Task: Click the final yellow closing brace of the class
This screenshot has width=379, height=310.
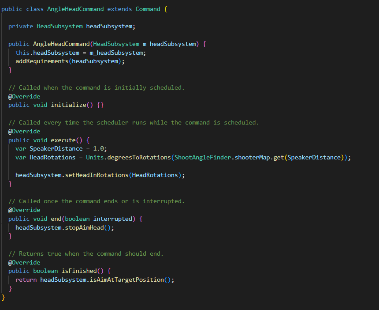Action: pos(3,297)
